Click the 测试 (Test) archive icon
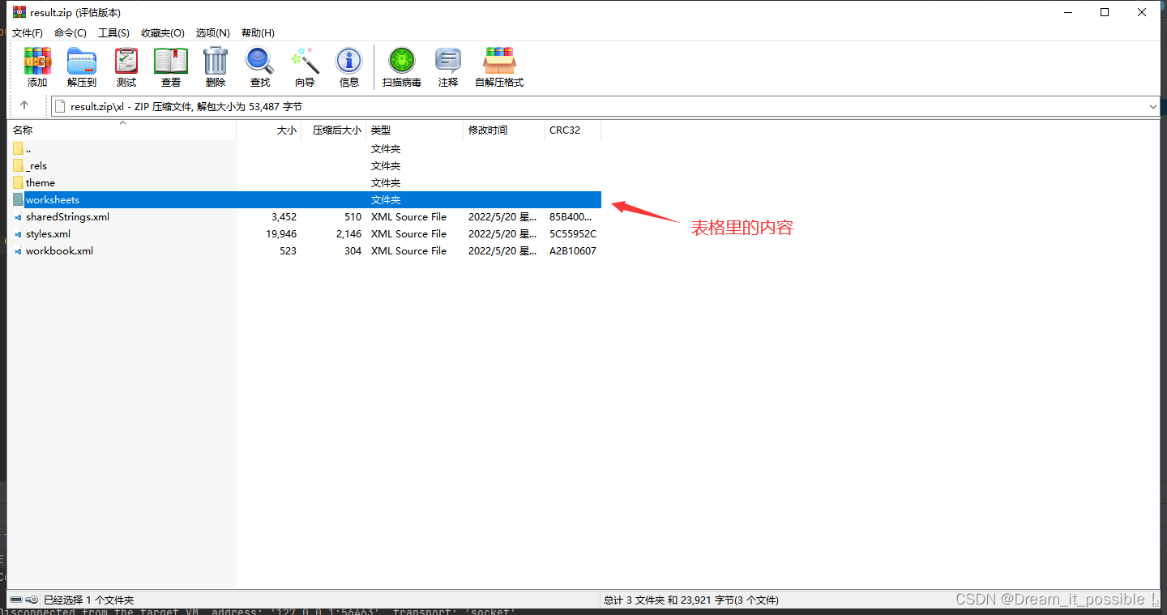The height and width of the screenshot is (615, 1167). (126, 66)
